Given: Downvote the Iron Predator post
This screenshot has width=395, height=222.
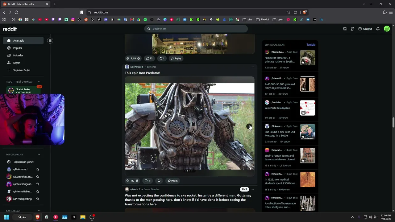Looking at the screenshot, I should pyautogui.click(x=137, y=181).
